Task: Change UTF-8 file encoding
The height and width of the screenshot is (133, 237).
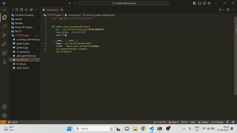Action: [x=184, y=122]
